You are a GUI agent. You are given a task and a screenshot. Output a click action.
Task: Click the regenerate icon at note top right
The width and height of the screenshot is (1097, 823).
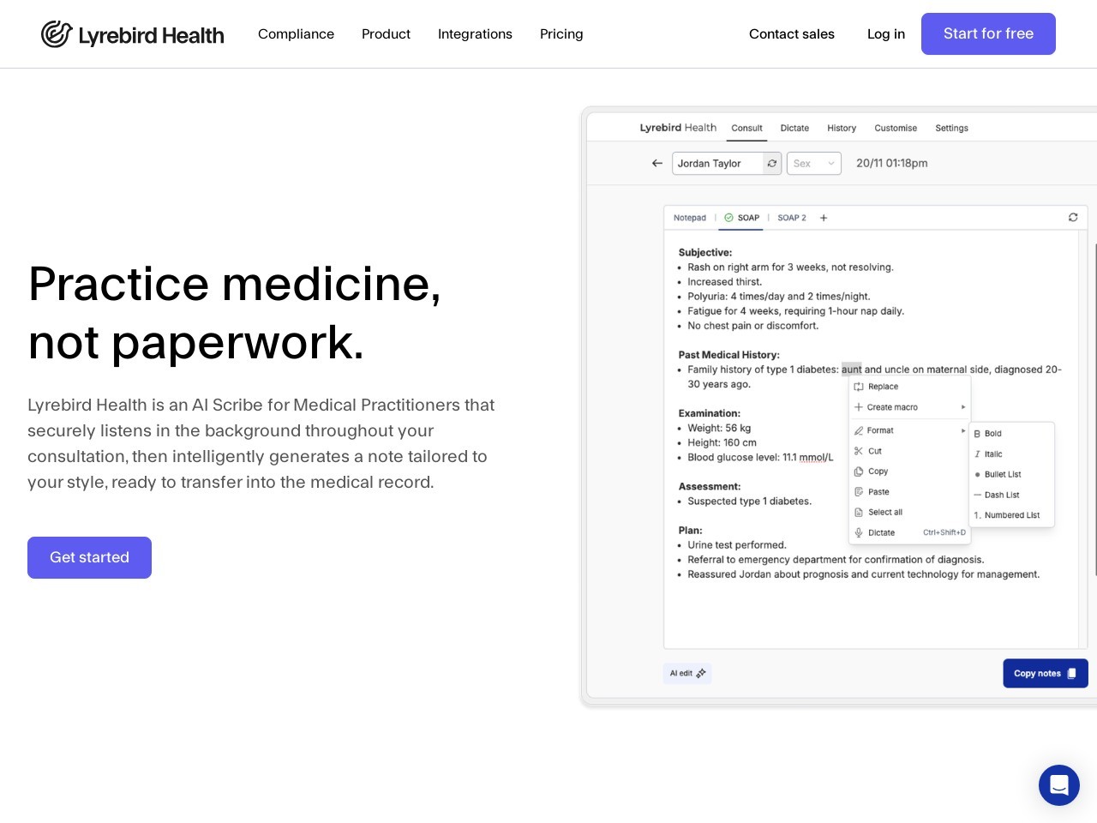coord(1073,218)
